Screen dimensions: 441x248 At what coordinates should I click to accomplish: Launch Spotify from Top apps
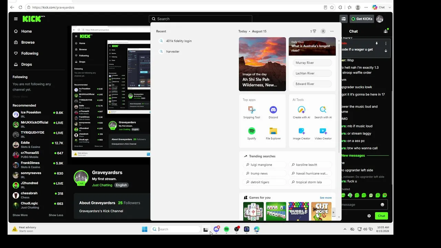[252, 133]
